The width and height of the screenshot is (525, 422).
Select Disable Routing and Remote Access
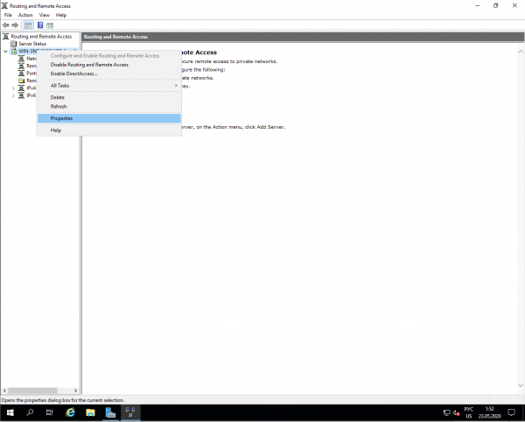(x=89, y=65)
